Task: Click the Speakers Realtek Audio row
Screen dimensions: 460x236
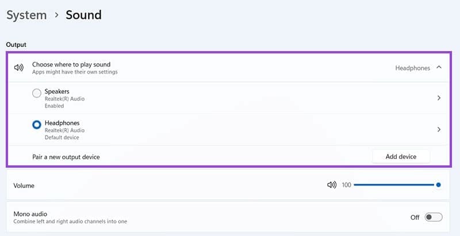Action: 230,98
